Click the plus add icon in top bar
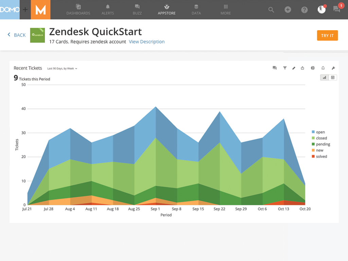Screen dimensions: 348x261 288,10
